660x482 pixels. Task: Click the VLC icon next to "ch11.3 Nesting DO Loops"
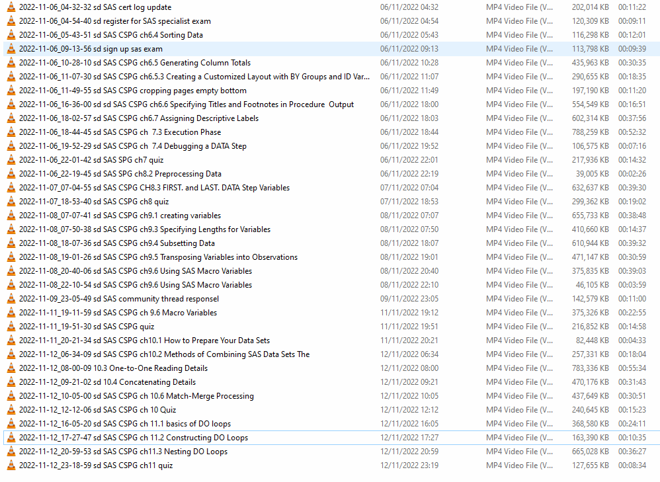point(11,451)
